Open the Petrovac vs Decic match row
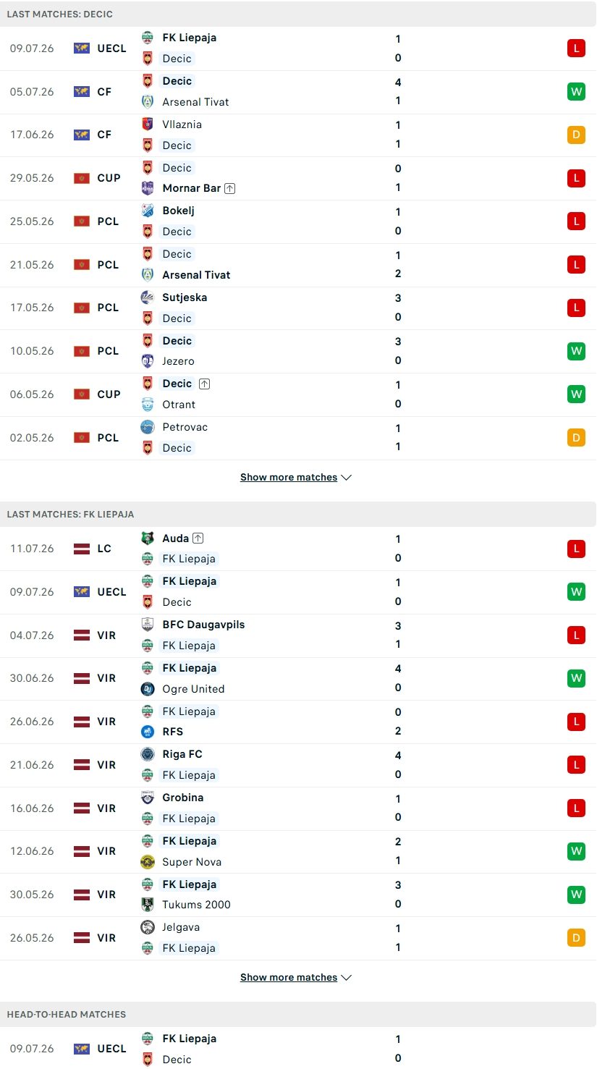 pos(298,438)
